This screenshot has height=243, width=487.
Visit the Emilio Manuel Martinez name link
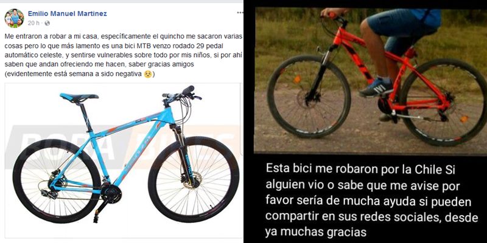click(68, 13)
